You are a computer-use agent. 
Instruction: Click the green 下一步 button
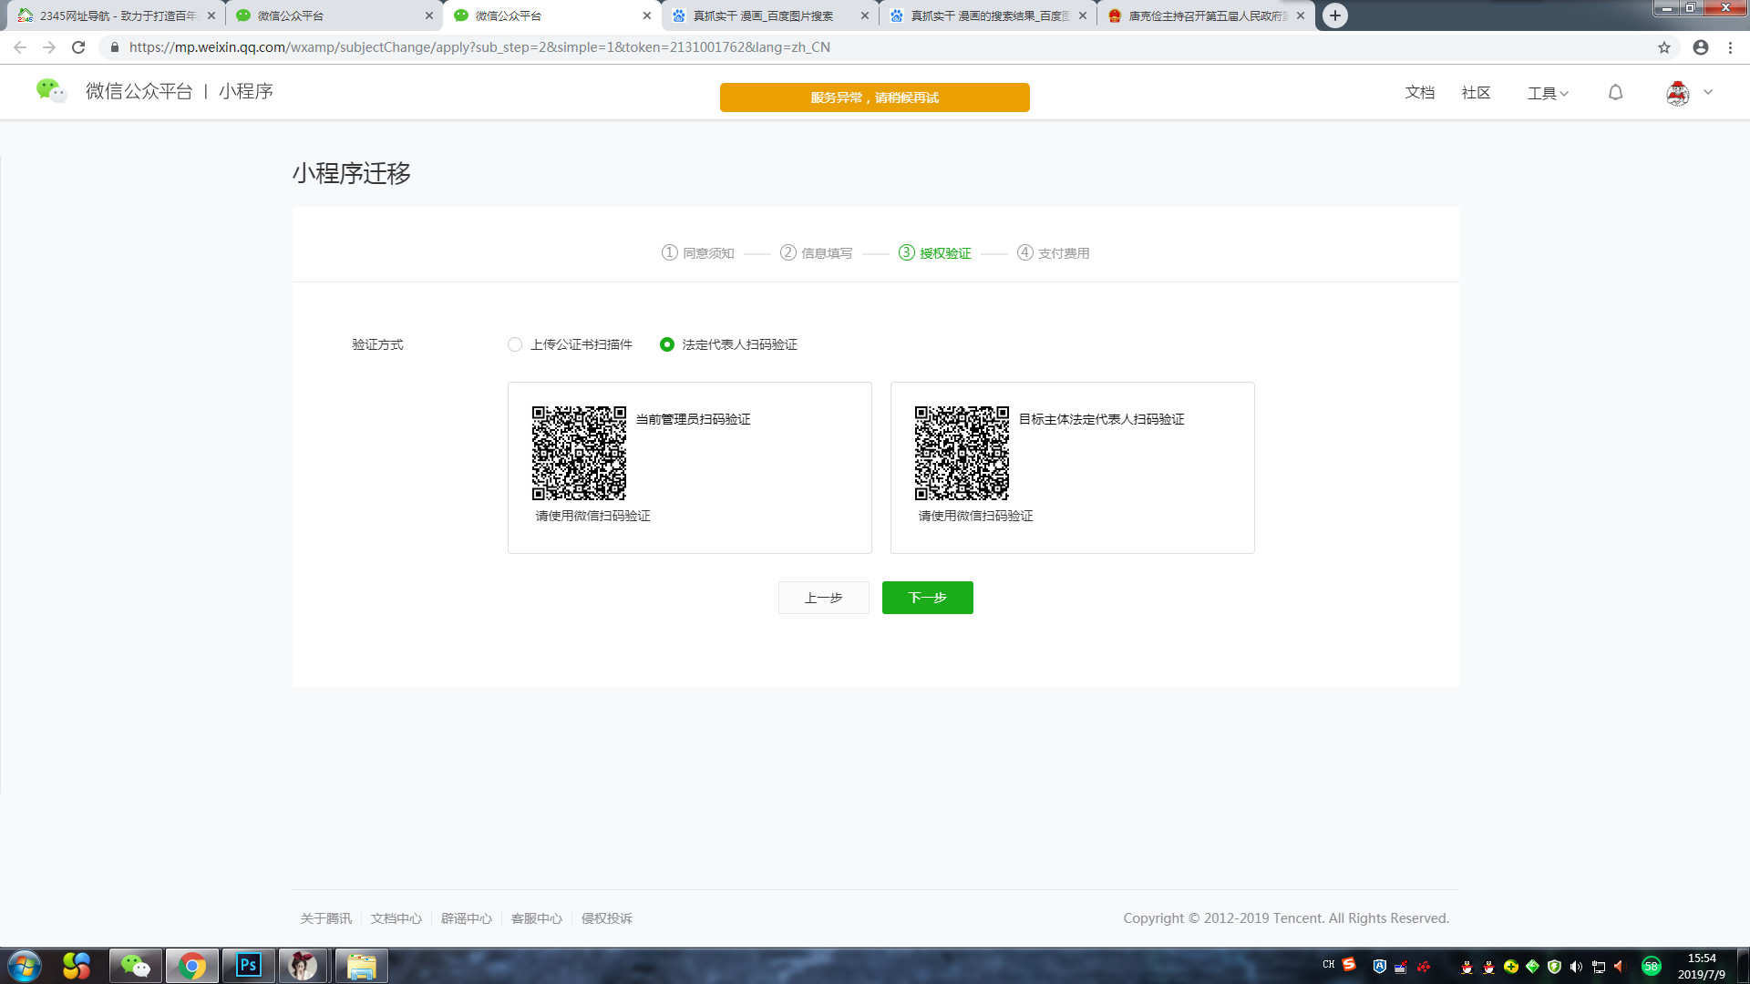coord(927,598)
